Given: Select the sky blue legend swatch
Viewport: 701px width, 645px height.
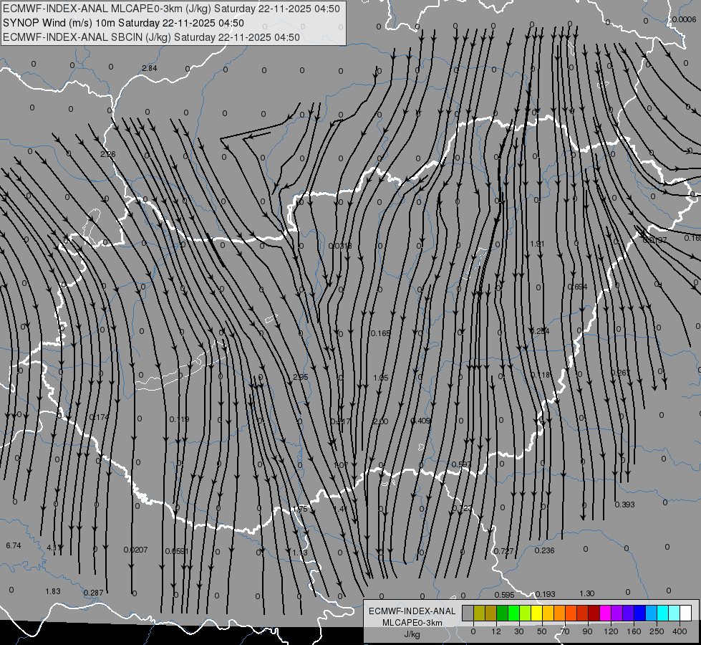Looking at the screenshot, I should tap(652, 613).
